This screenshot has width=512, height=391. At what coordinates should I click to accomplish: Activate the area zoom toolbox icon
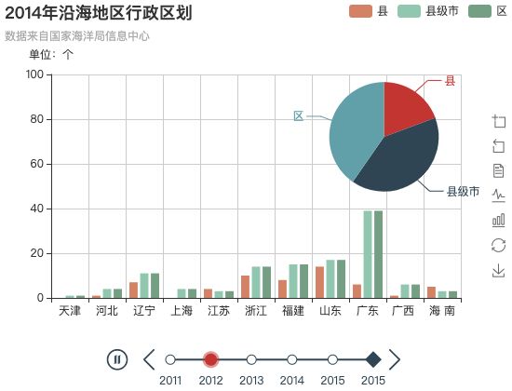(499, 122)
